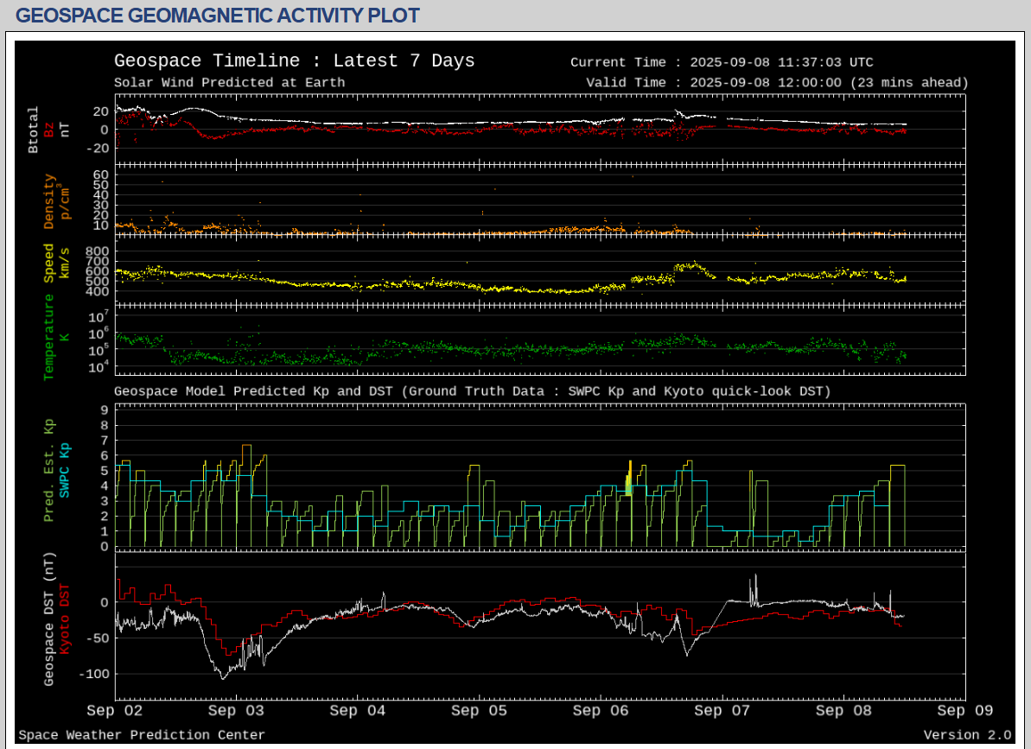Click the Geospace DST (nT) axis label

pos(49,619)
